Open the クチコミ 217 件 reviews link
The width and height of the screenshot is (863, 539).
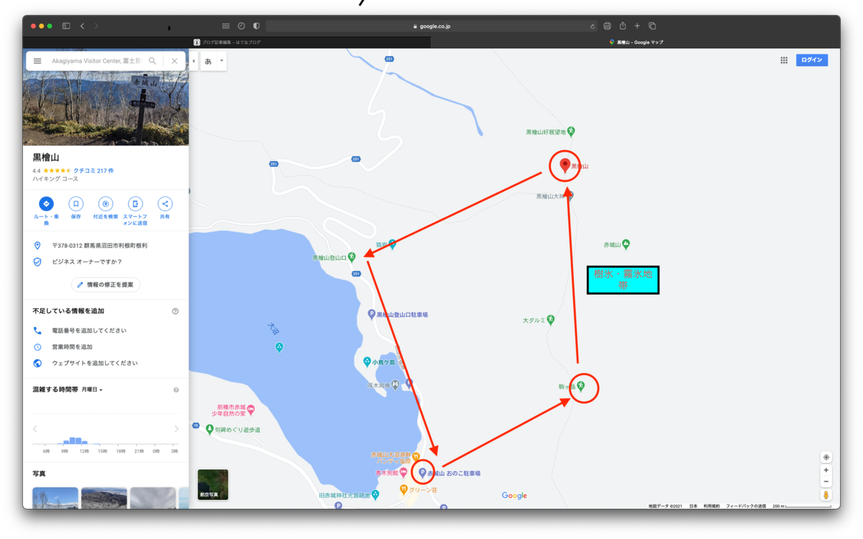(93, 171)
